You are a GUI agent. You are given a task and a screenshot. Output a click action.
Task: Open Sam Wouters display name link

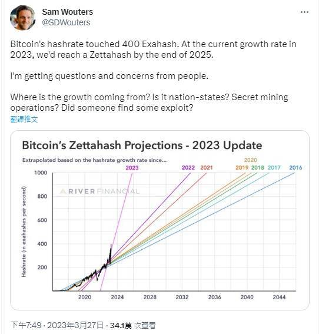pyautogui.click(x=68, y=12)
